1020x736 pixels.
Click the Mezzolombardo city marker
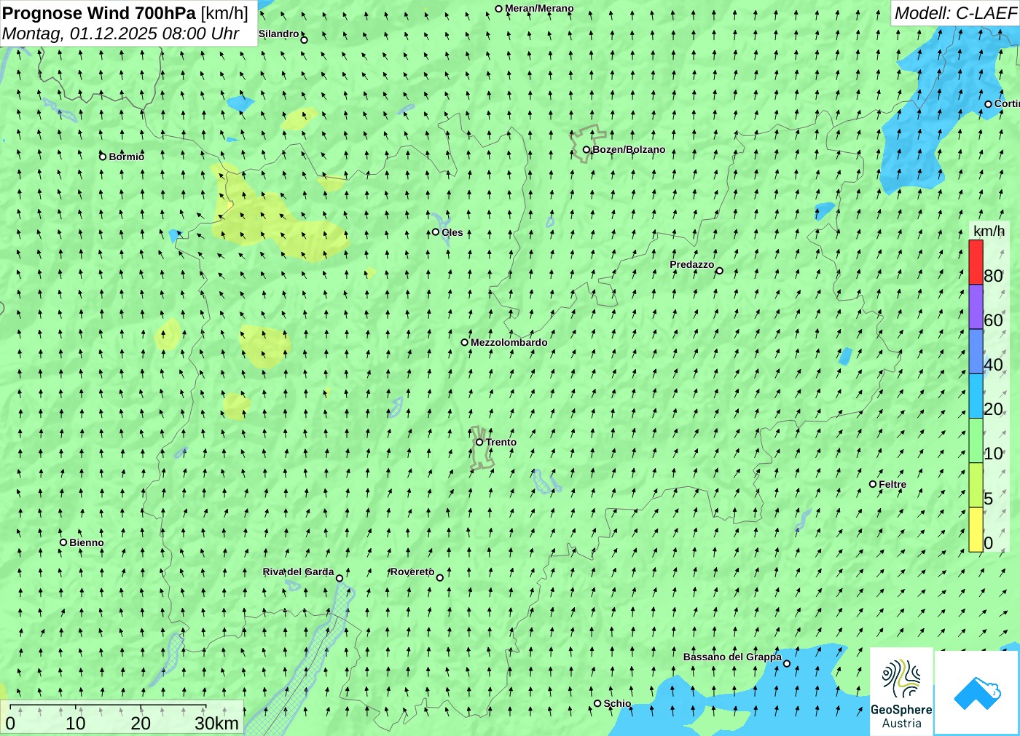[464, 342]
